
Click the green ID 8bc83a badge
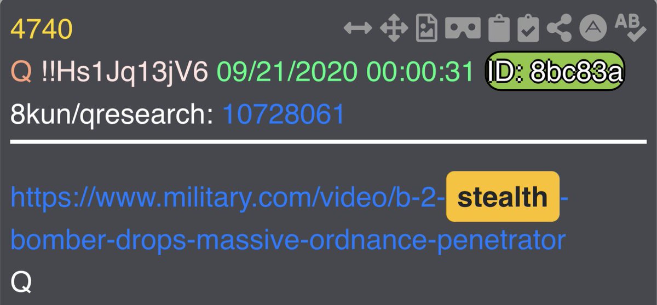pos(555,72)
